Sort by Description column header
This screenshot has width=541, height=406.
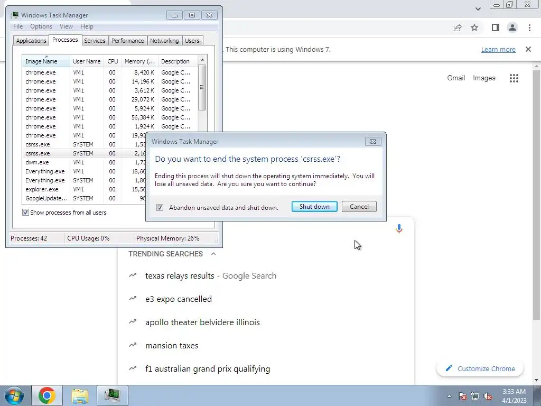(x=178, y=61)
